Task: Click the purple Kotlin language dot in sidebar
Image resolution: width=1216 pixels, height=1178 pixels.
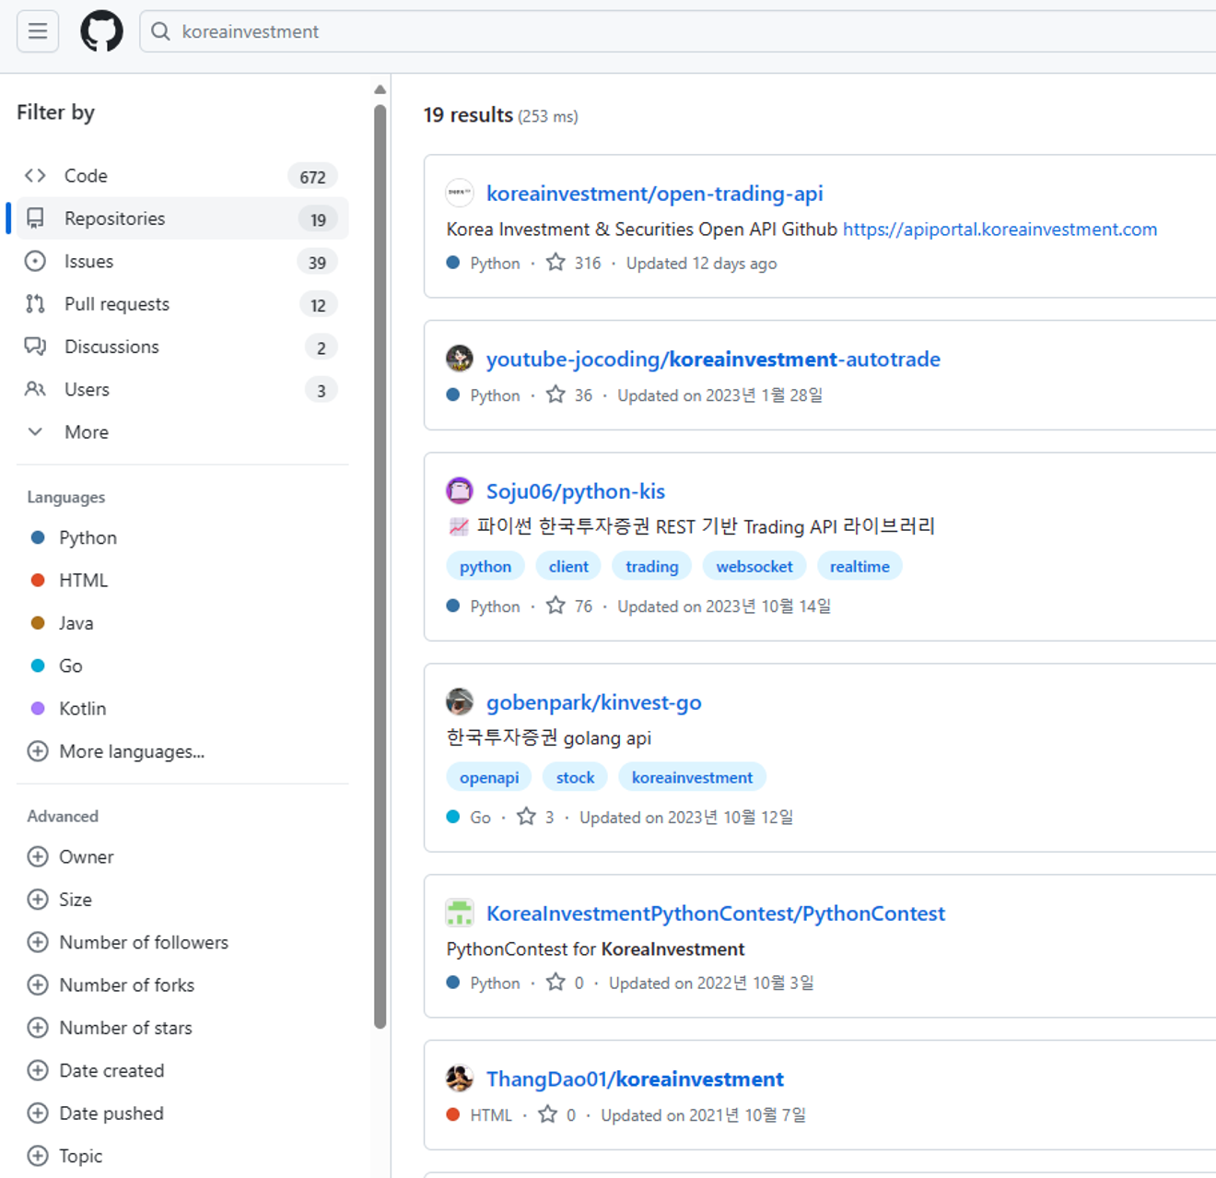Action: (x=38, y=708)
